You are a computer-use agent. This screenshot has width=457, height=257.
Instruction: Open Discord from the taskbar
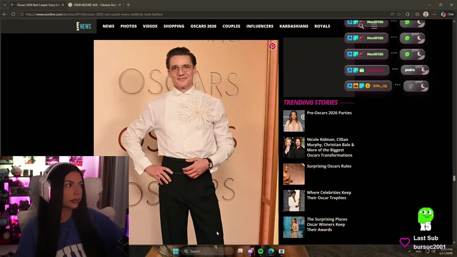250,251
